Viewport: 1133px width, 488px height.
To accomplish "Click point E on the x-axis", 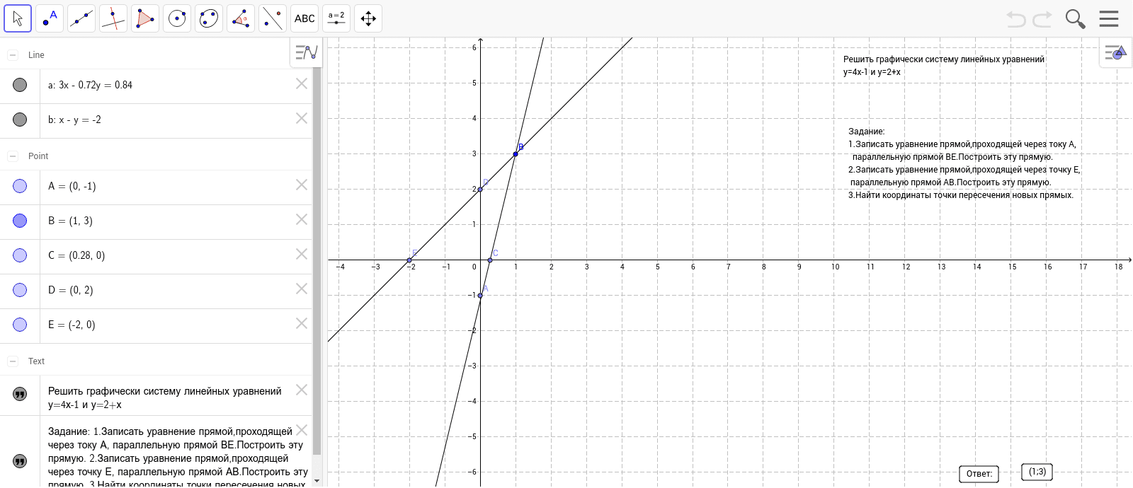I will click(x=409, y=260).
